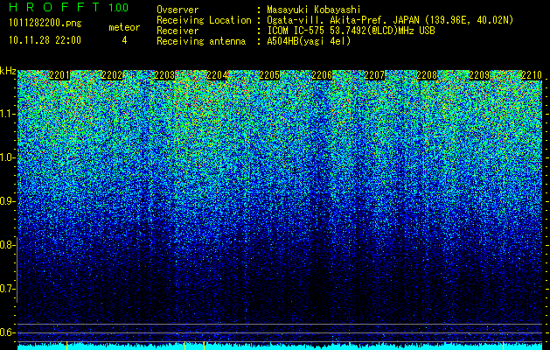This screenshot has width=550, height=350.
Task: Click the 2208 time marker
Action: [x=427, y=75]
